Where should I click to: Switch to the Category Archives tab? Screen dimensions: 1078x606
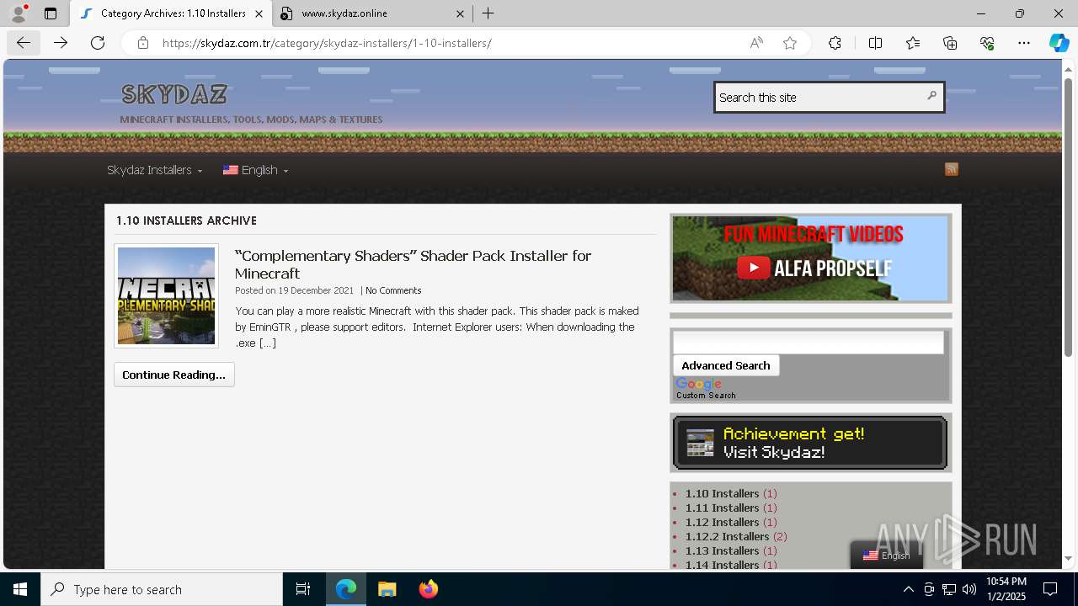[171, 13]
